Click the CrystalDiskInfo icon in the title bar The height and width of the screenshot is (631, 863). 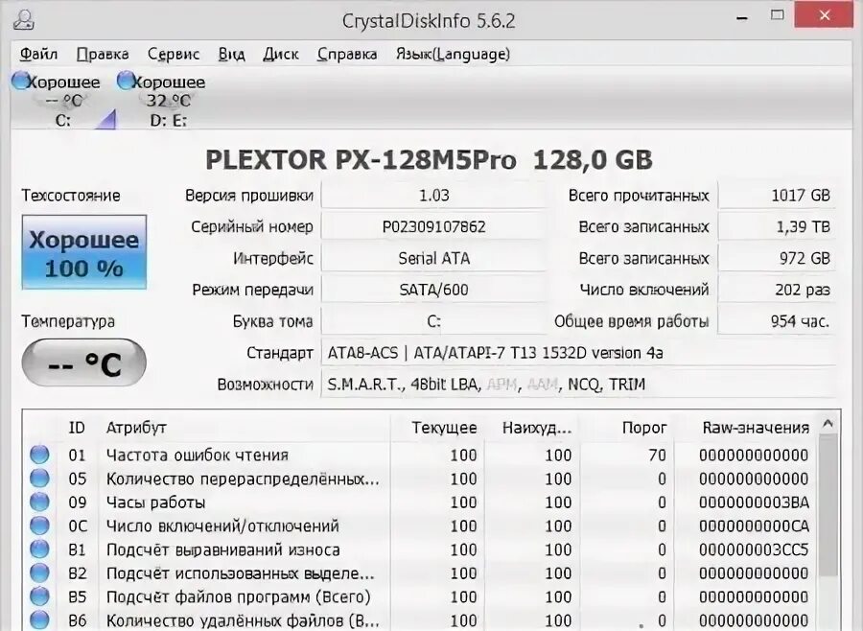pyautogui.click(x=26, y=18)
